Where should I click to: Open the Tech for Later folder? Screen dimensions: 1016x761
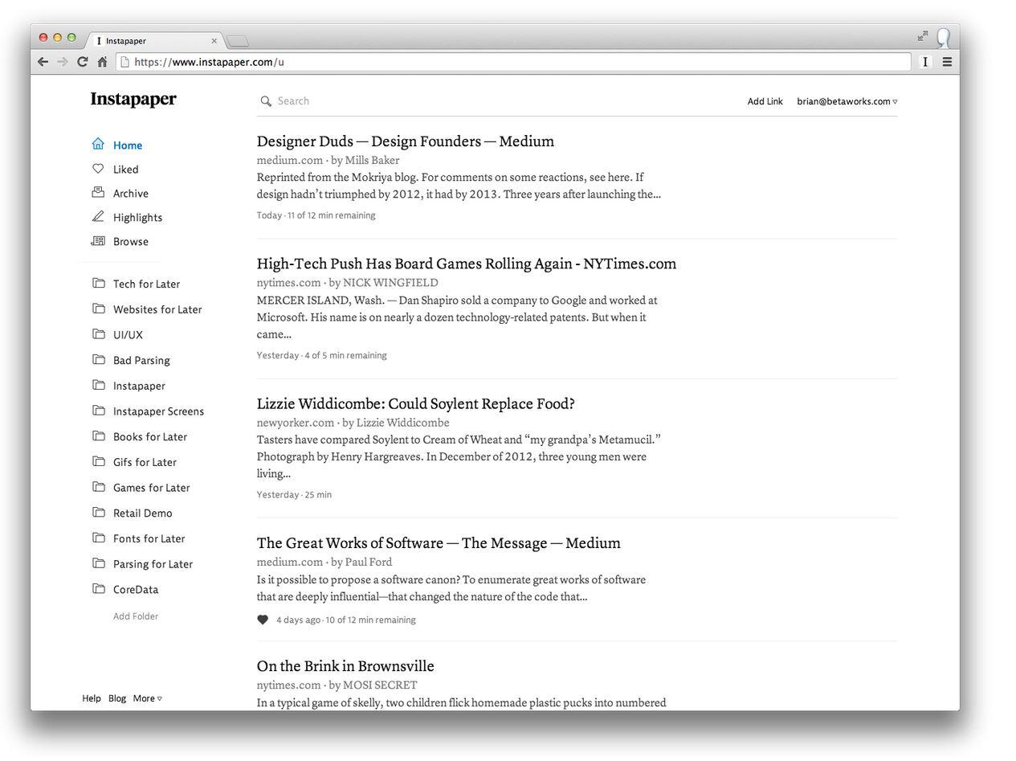tap(147, 284)
